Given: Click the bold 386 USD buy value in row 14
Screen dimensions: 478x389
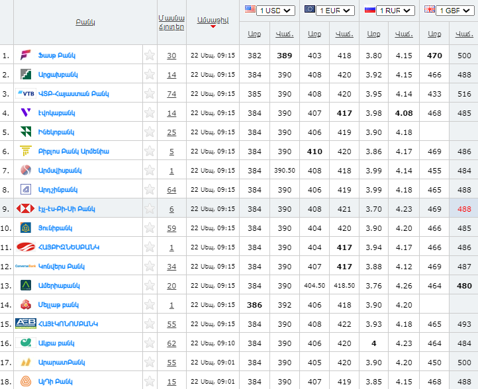Looking at the screenshot, I should point(254,305).
